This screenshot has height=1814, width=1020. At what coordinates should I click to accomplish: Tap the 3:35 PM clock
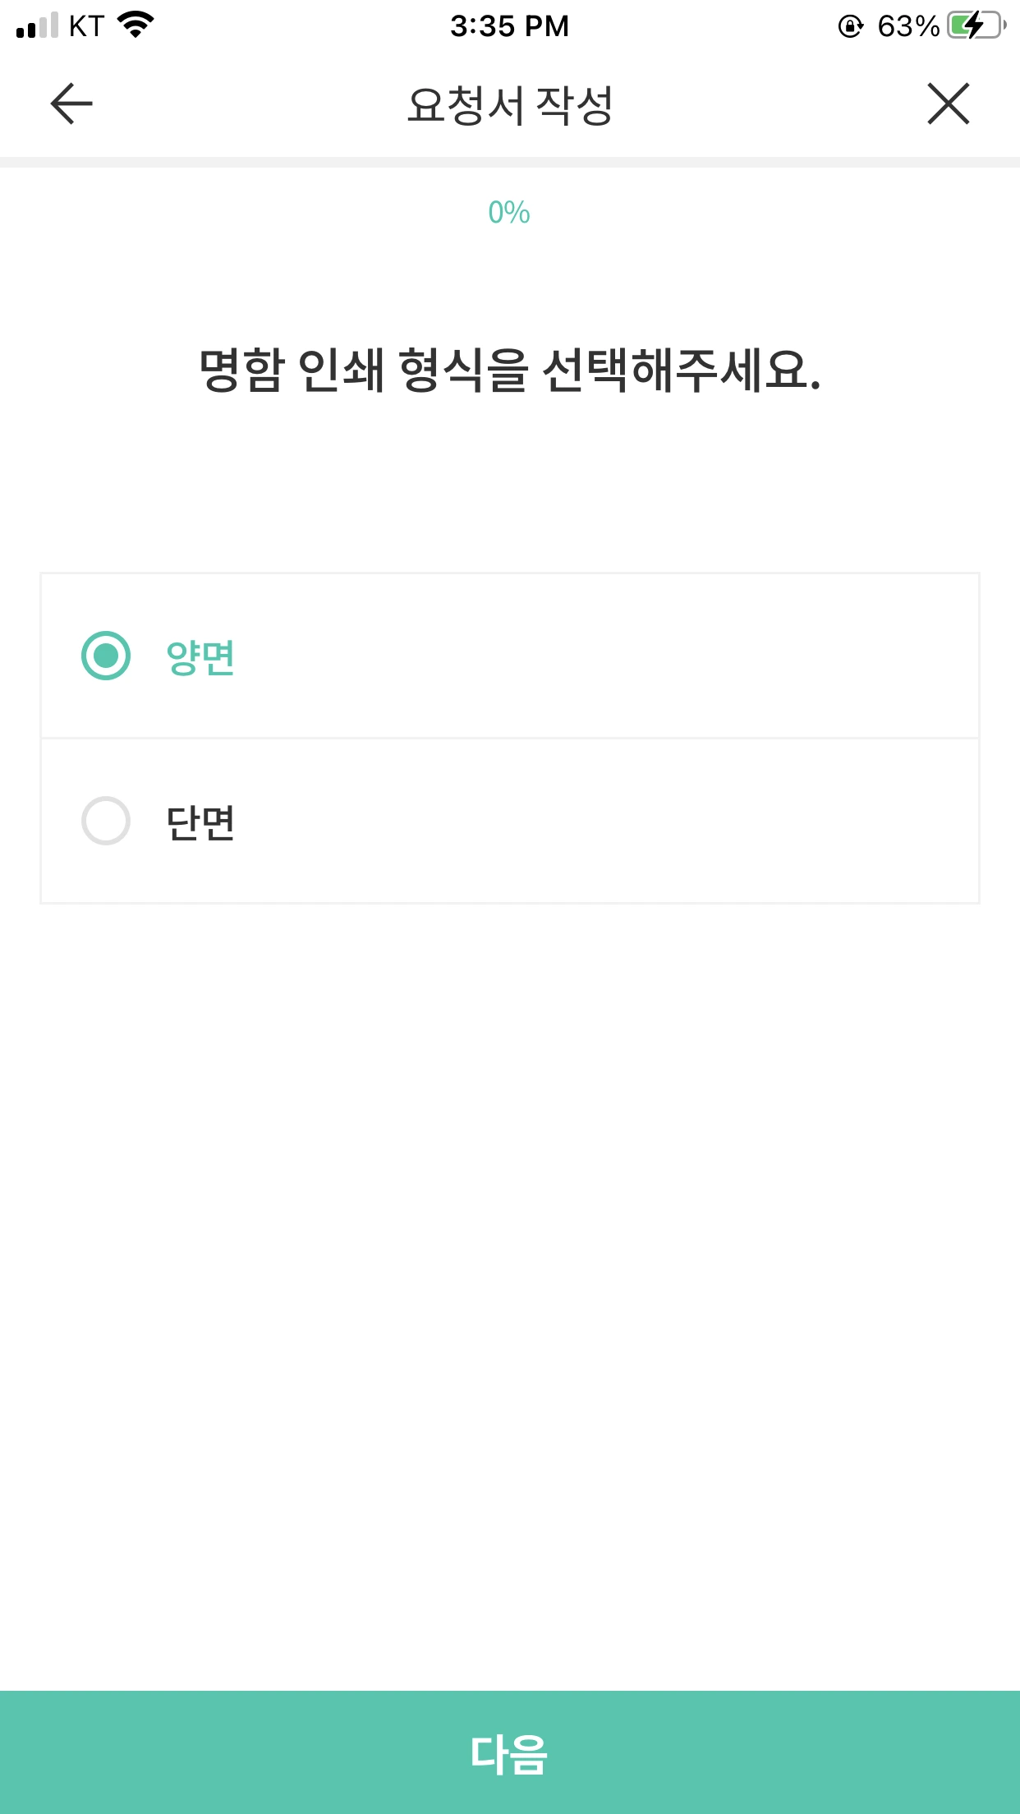(x=509, y=26)
